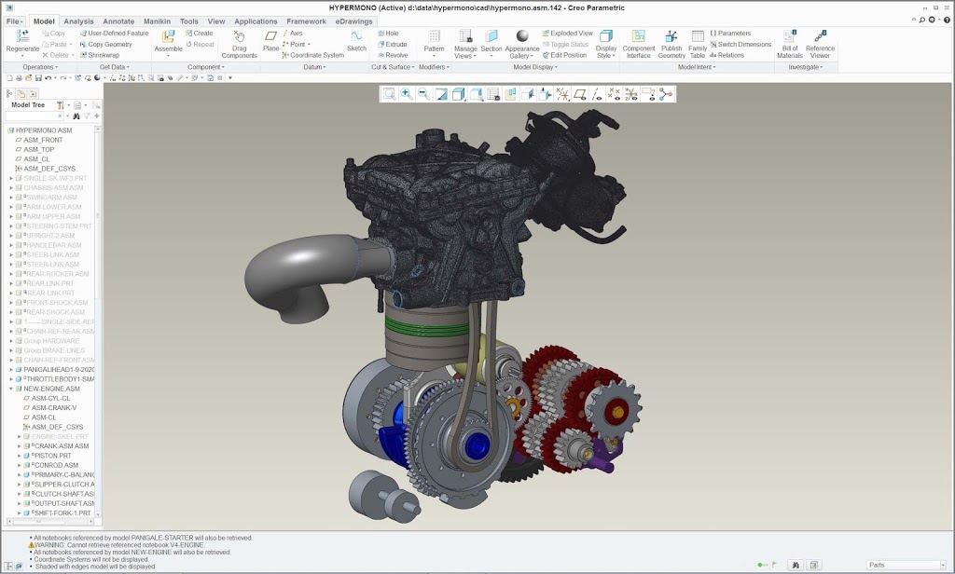
Task: Select the Assemble component tool
Action: 168,37
